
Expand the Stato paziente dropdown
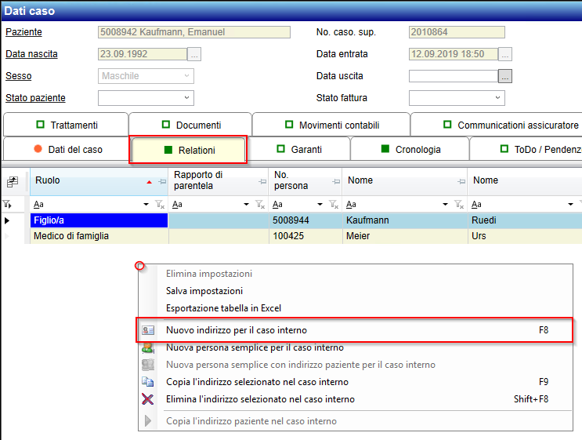coord(187,98)
